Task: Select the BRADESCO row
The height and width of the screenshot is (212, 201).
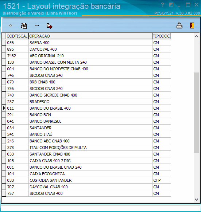Action: click(86, 102)
